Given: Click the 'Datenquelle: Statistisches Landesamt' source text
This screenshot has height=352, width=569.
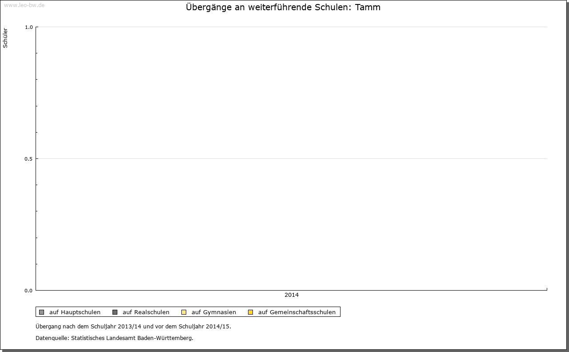Looking at the screenshot, I should 114,338.
